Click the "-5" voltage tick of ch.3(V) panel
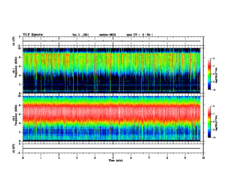This screenshot has width=229, height=177. click(x=19, y=153)
